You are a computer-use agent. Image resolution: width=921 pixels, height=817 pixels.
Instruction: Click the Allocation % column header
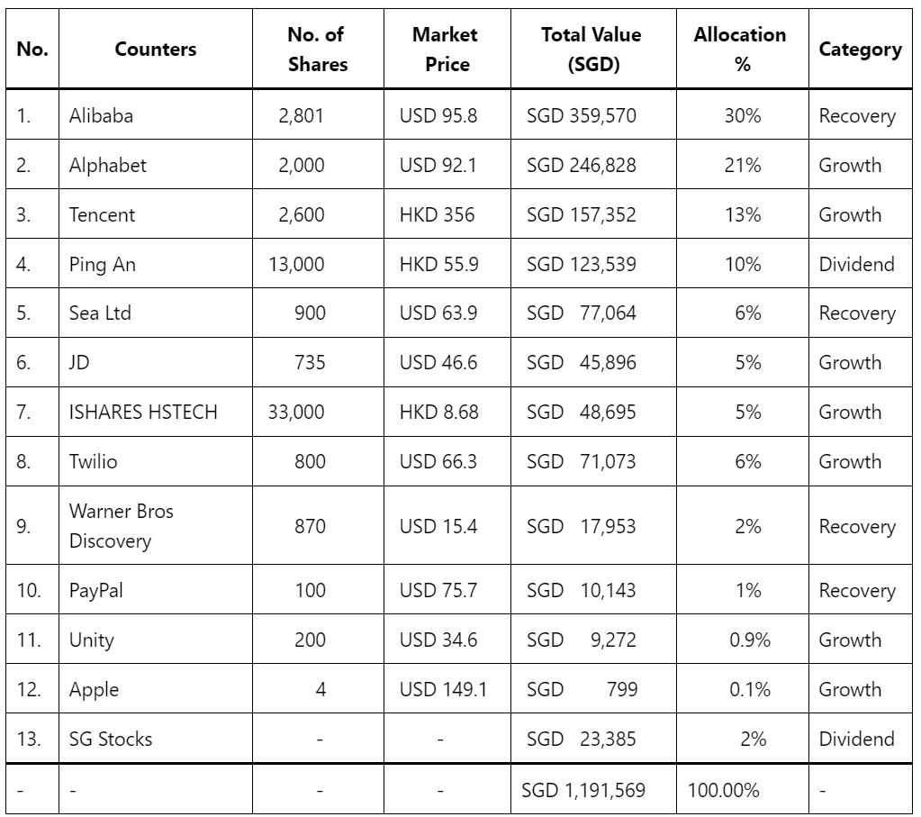(743, 49)
